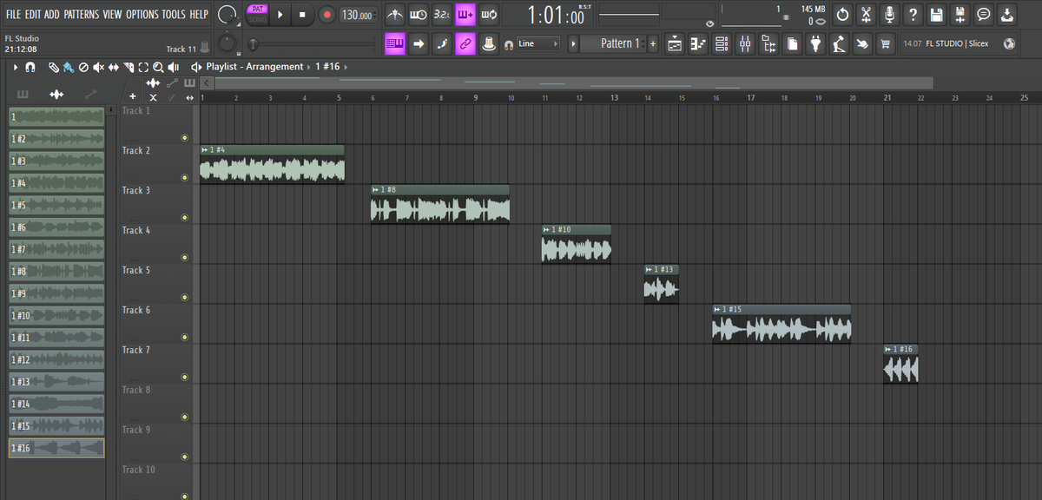This screenshot has width=1042, height=500.
Task: Toggle the link/multilink to controllers icon
Action: click(465, 43)
